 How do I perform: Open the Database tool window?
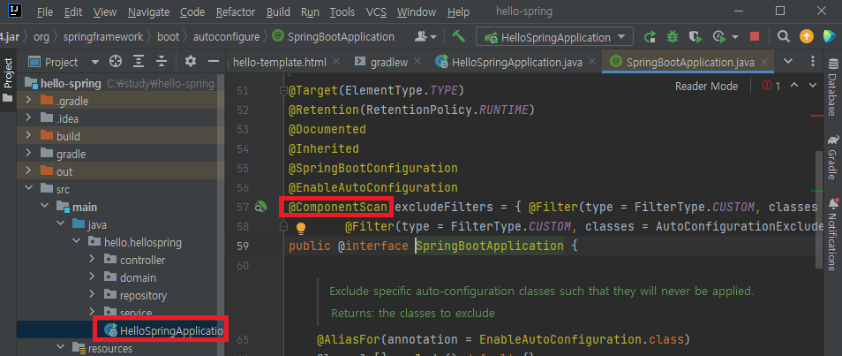[x=833, y=88]
